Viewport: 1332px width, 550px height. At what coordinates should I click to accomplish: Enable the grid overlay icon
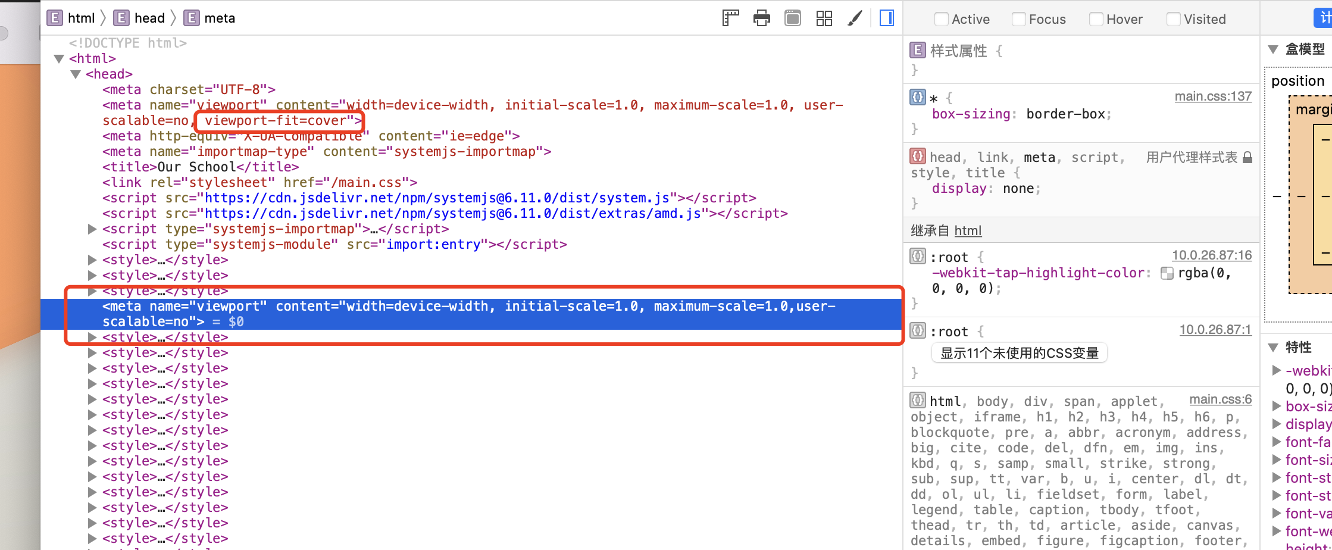(824, 18)
